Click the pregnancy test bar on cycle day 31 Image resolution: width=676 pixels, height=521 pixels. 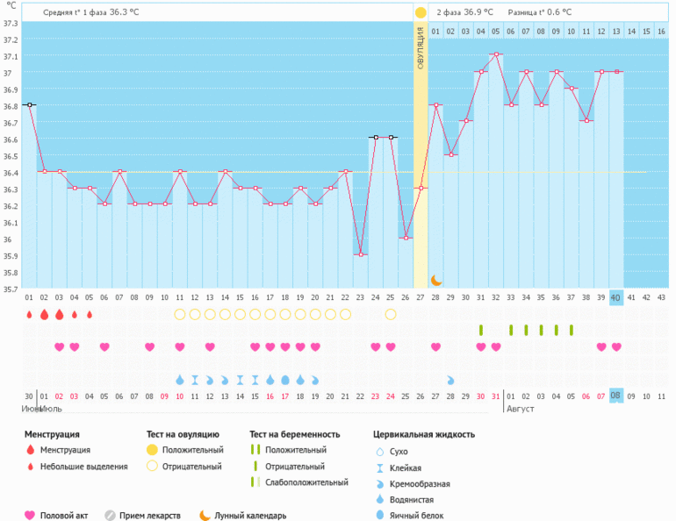click(x=481, y=330)
